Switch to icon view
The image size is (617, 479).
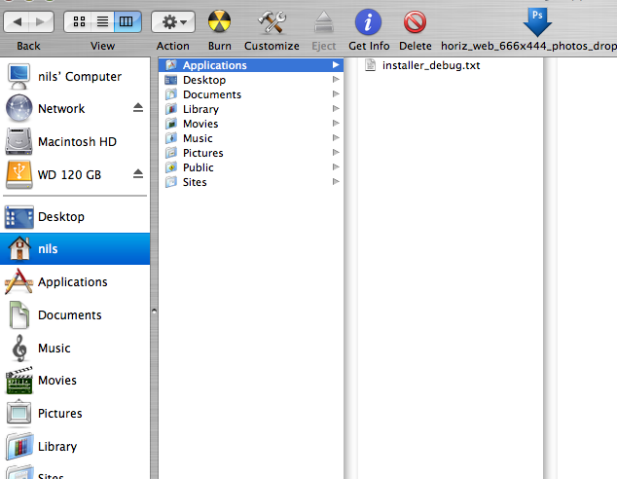[79, 21]
